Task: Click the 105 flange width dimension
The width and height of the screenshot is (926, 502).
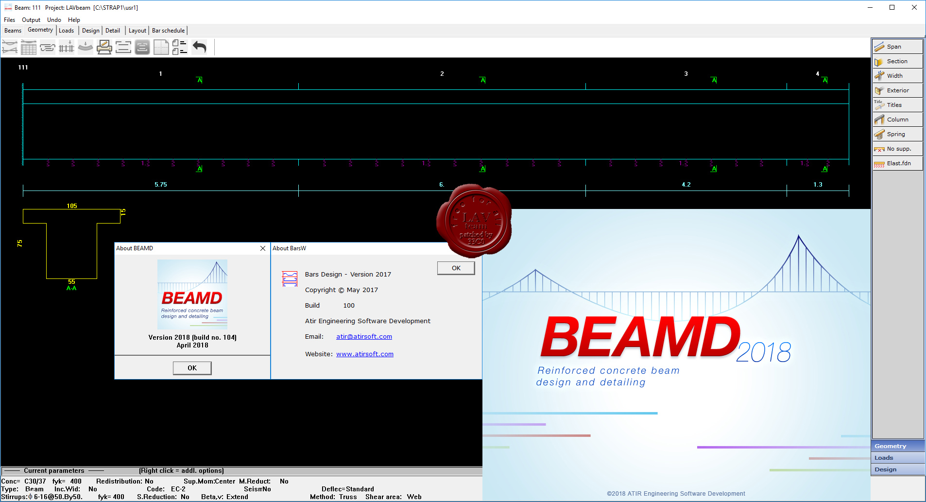Action: pyautogui.click(x=72, y=206)
